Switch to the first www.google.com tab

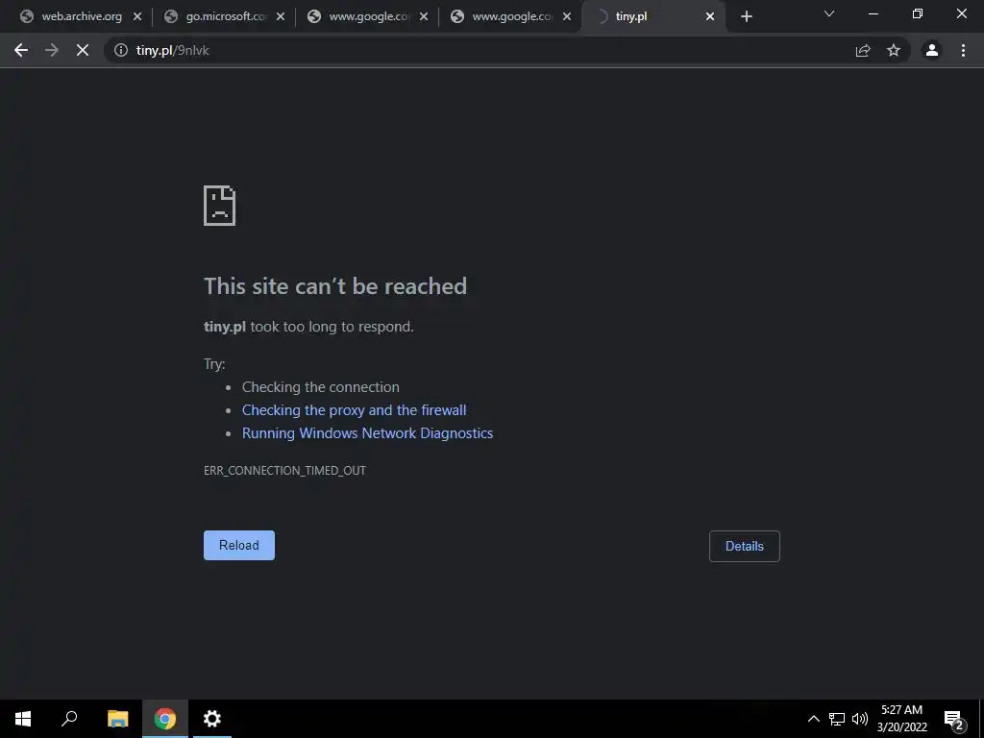click(x=367, y=17)
